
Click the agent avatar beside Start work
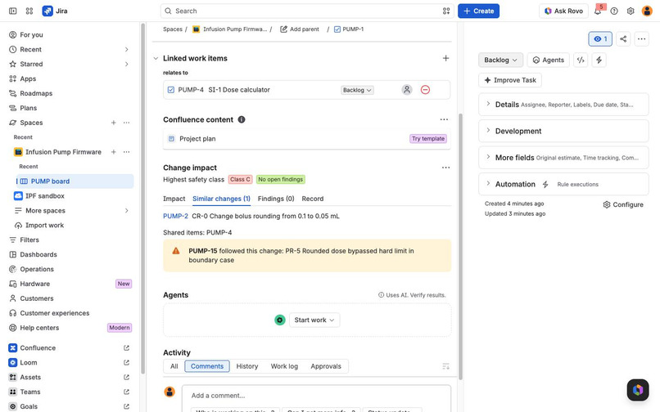pyautogui.click(x=280, y=320)
